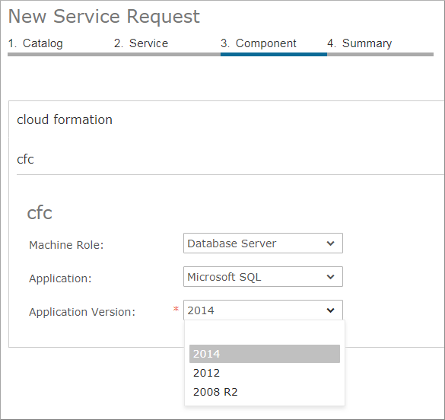Switch to the Service step
The image size is (445, 420).
click(x=141, y=43)
